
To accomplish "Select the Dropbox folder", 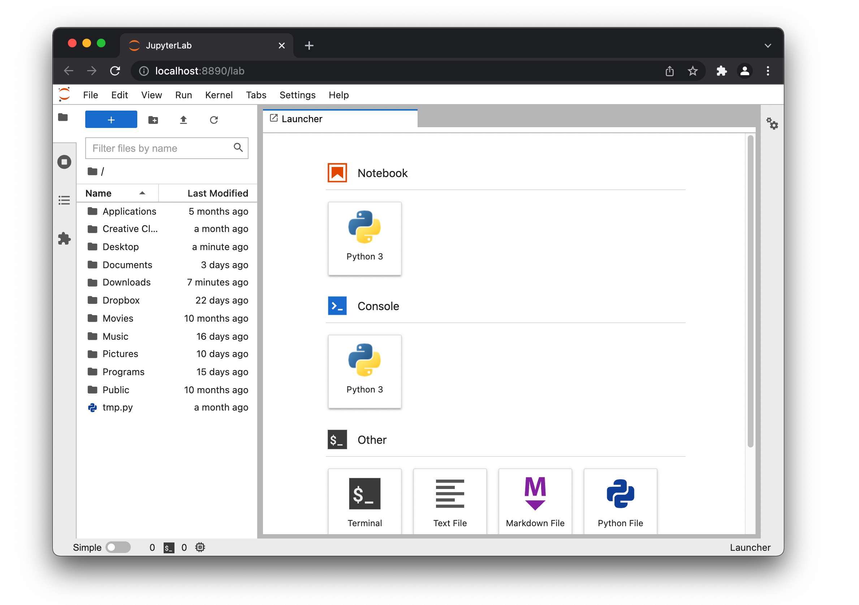I will pyautogui.click(x=167, y=300).
